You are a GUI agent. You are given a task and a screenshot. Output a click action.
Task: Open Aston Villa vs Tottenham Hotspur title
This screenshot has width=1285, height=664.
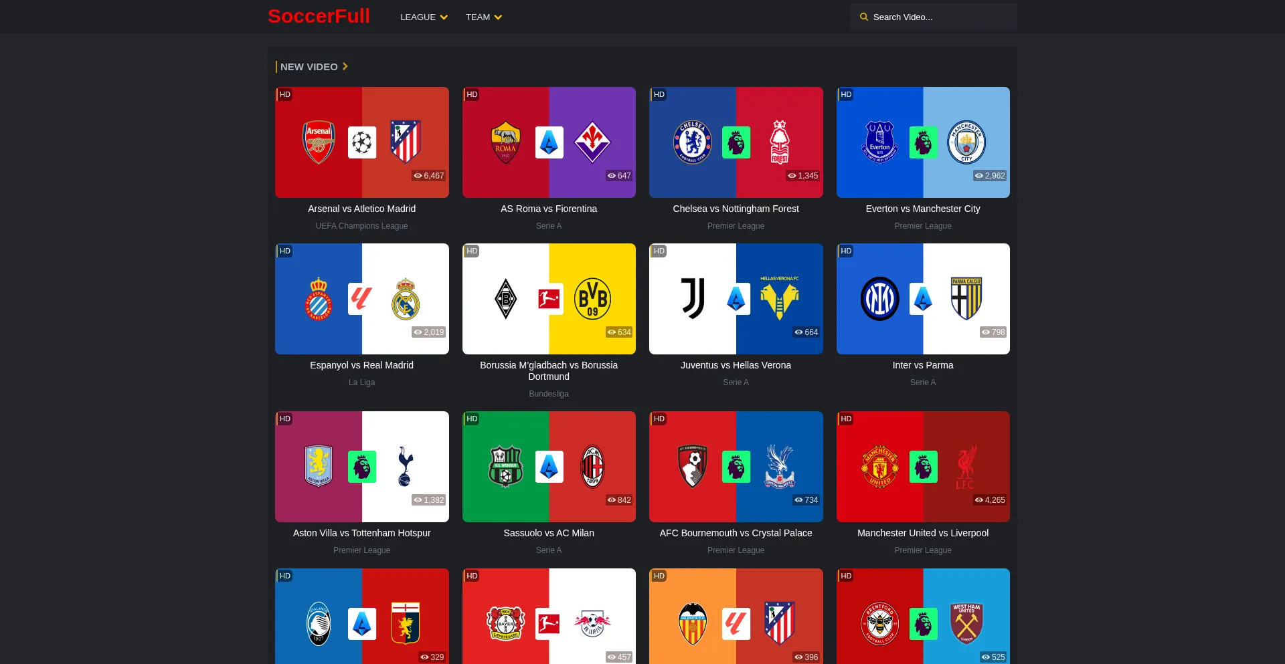pos(362,533)
